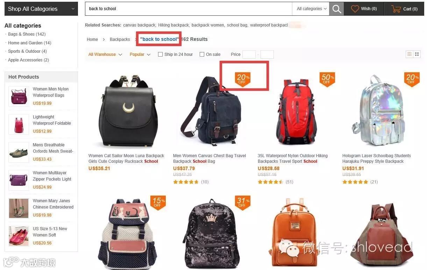The width and height of the screenshot is (427, 270).
Task: Tick the On sale checkbox
Action: 202,54
